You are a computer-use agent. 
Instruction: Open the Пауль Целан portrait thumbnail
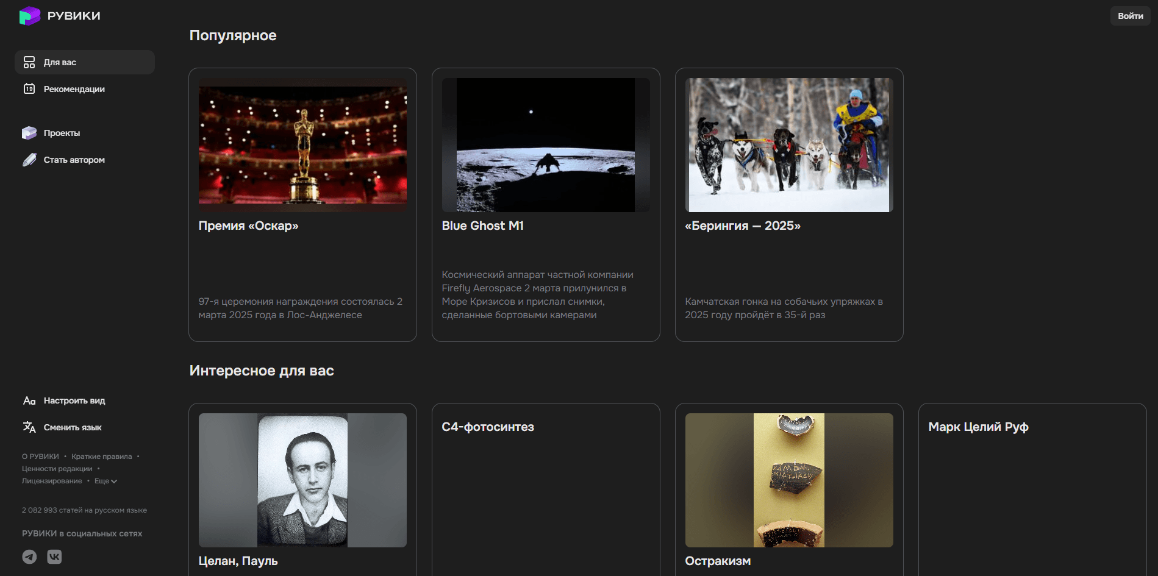(302, 480)
